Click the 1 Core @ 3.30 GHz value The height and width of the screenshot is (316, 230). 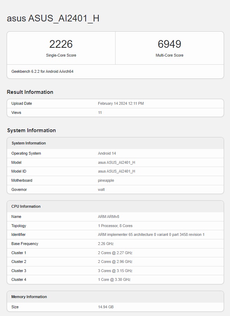[114, 279]
